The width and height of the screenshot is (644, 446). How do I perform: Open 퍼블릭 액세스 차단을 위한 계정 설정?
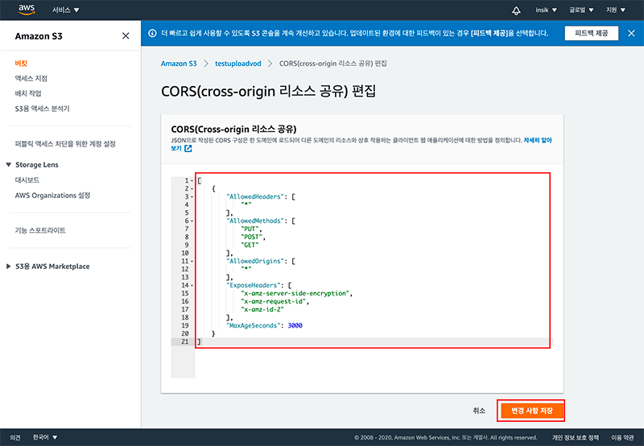tap(65, 144)
